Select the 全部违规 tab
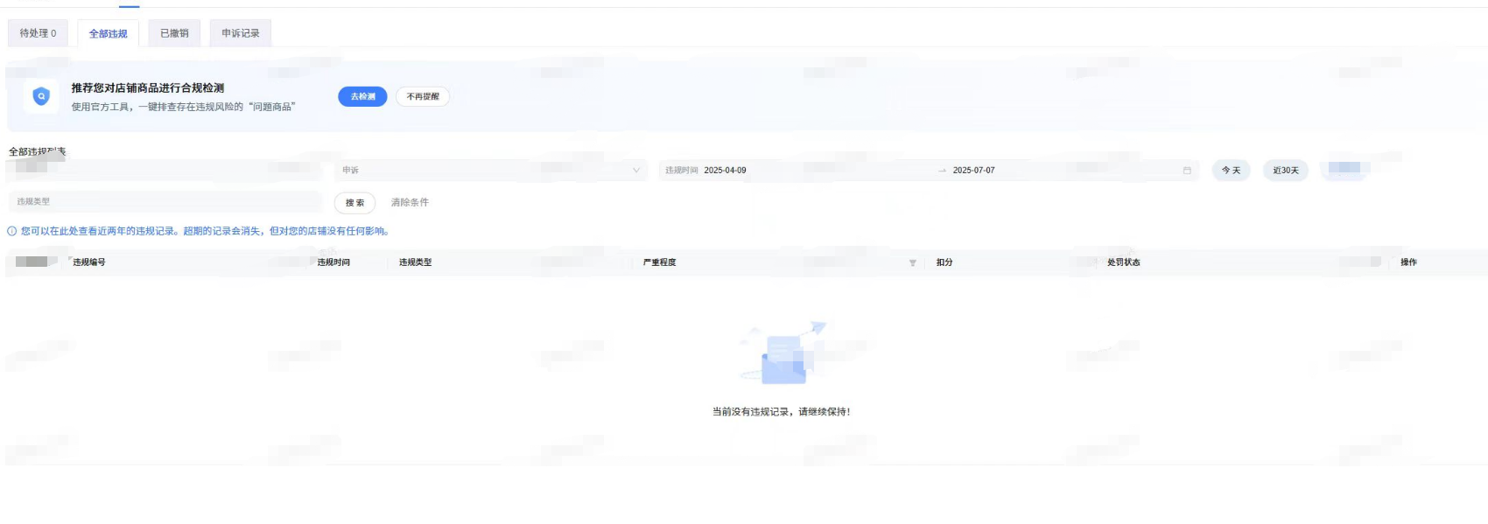Screen dimensions: 1488x524 point(108,33)
